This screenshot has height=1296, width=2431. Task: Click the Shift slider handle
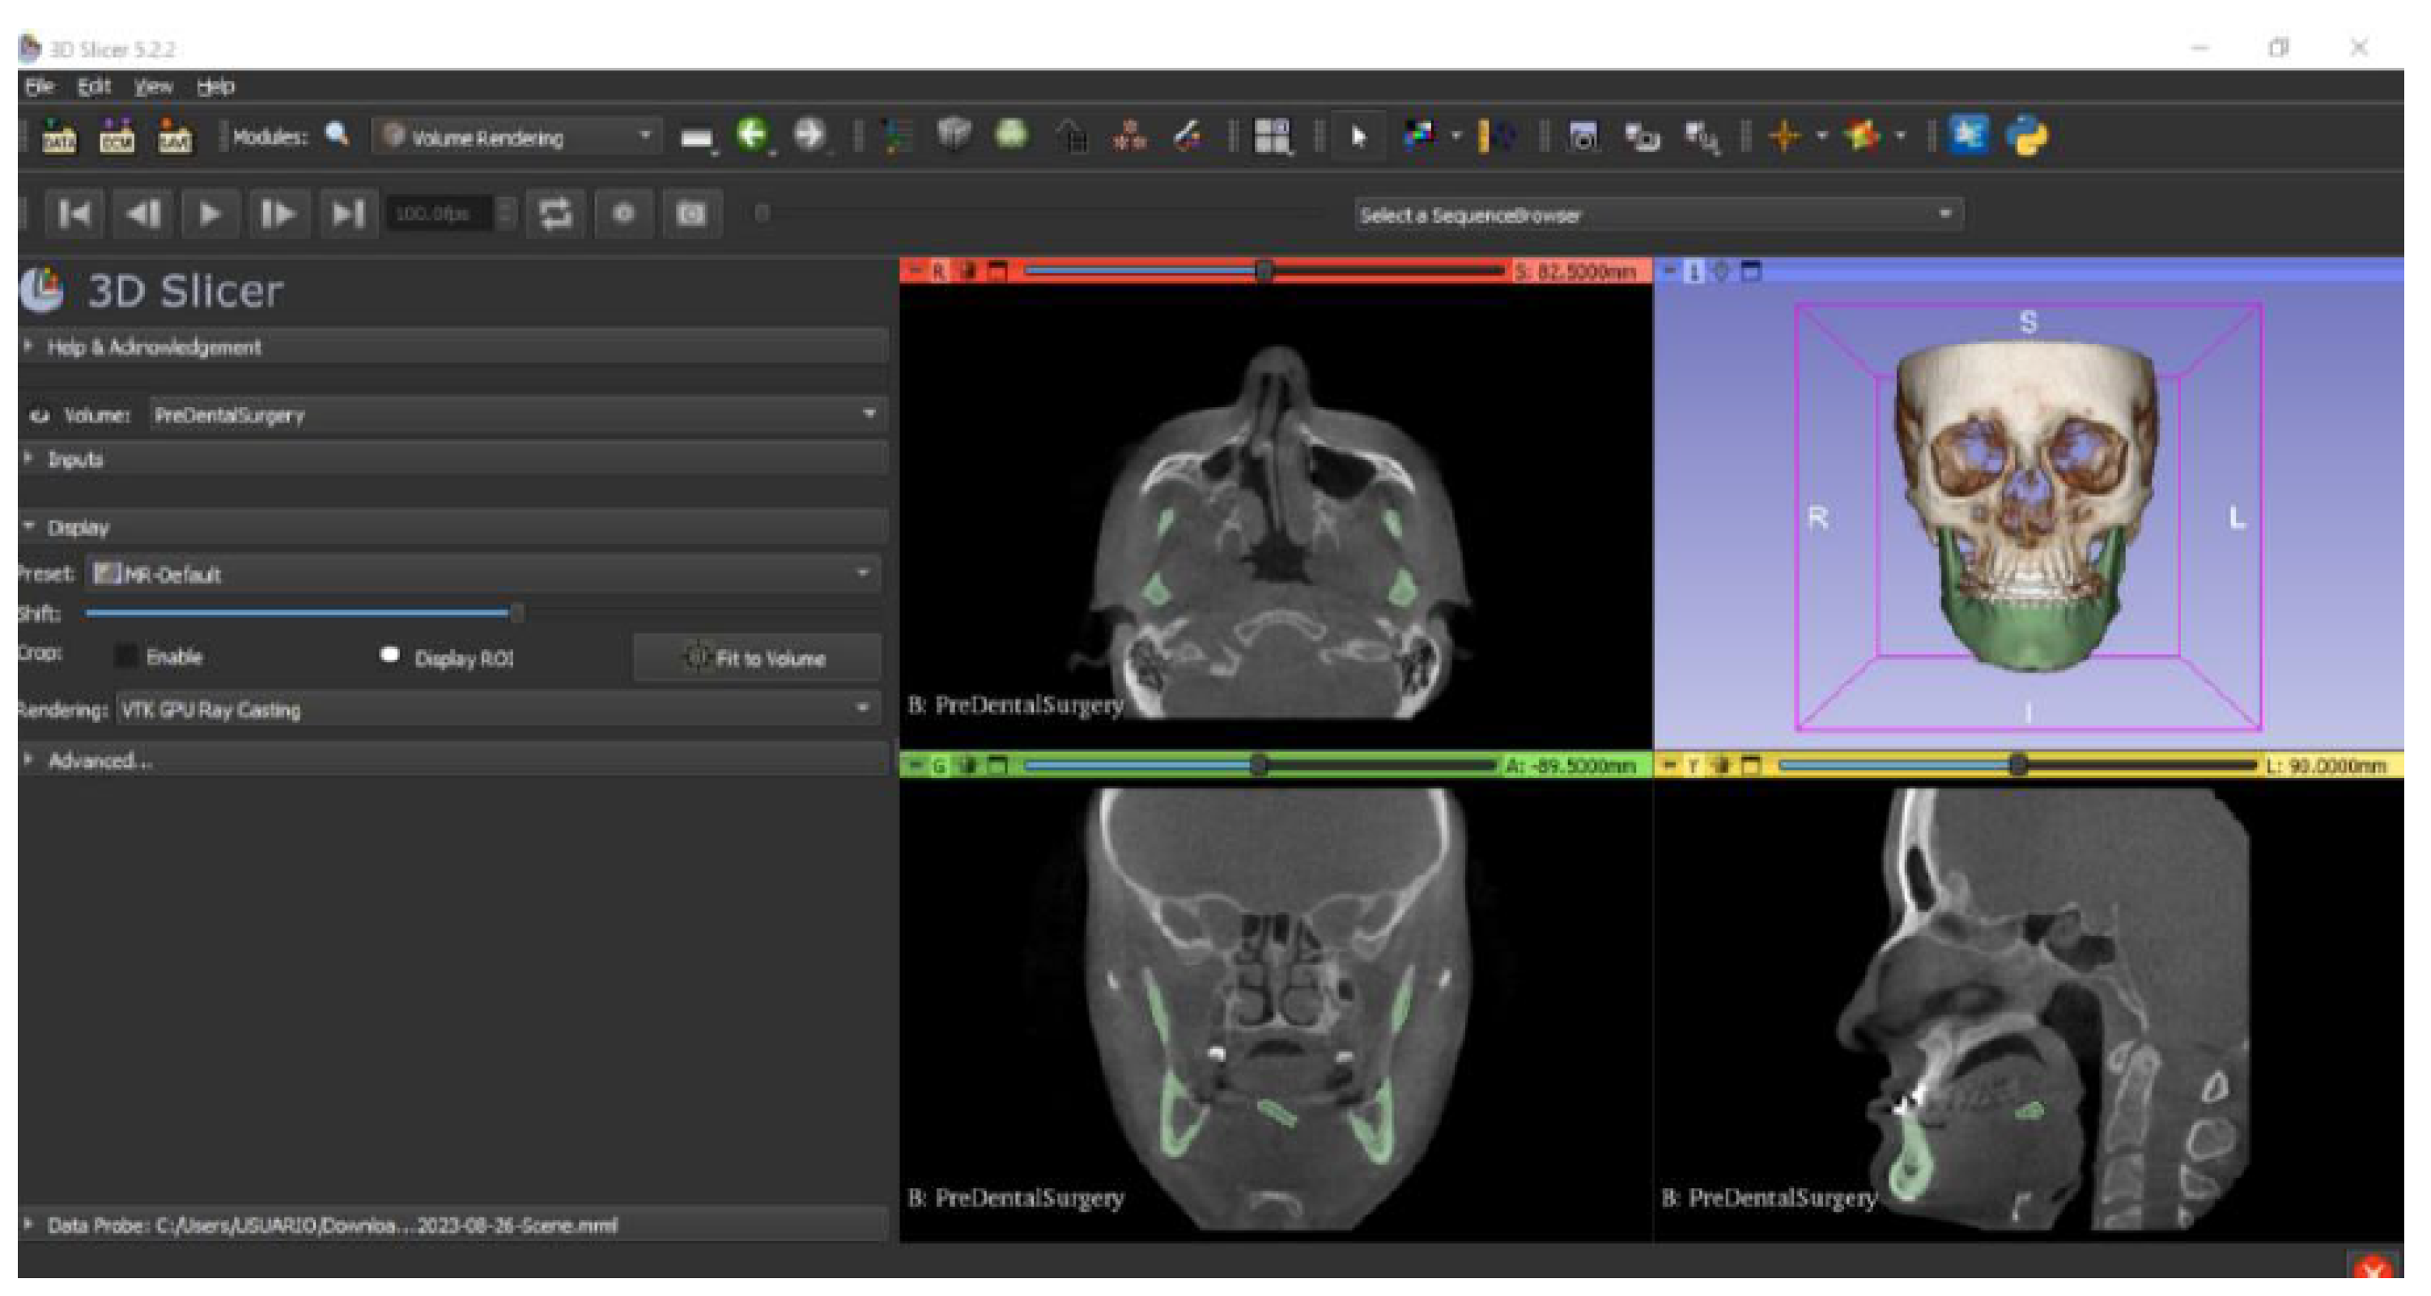point(516,614)
